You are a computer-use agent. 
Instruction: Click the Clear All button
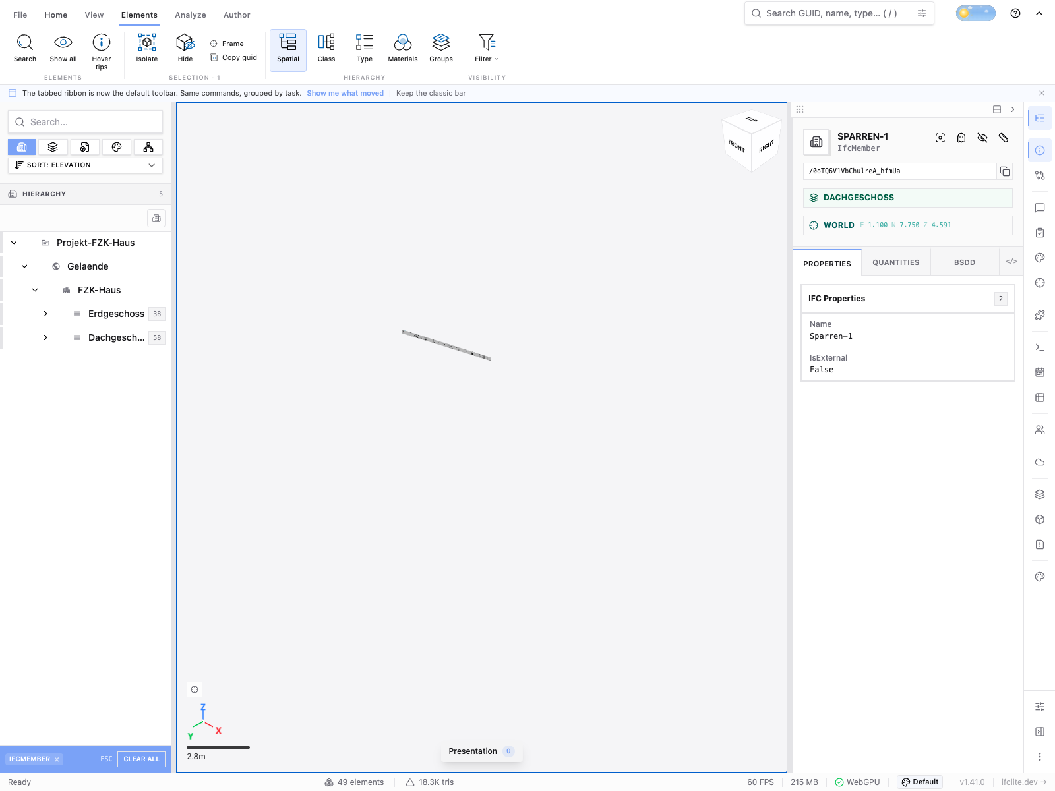click(142, 759)
